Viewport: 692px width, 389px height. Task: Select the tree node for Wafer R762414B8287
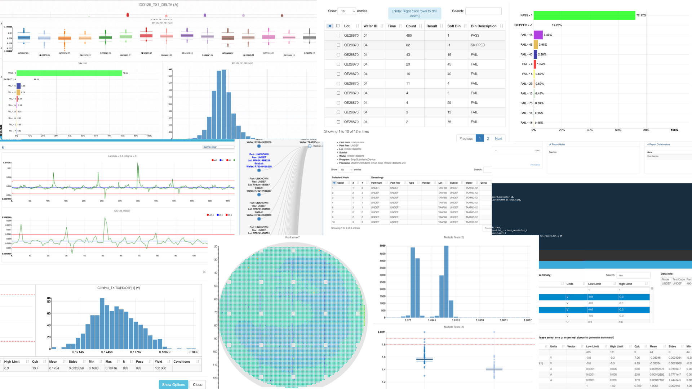[259, 194]
